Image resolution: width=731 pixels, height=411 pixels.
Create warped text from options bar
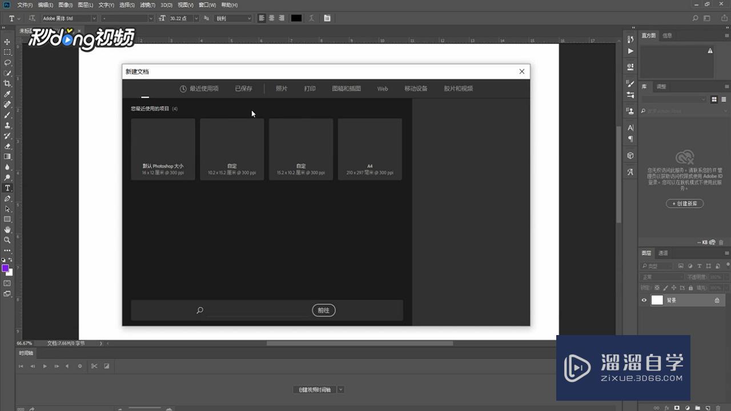click(312, 18)
